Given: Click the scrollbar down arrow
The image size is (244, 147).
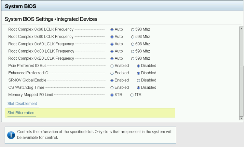Looking at the screenshot, I should click(x=241, y=118).
